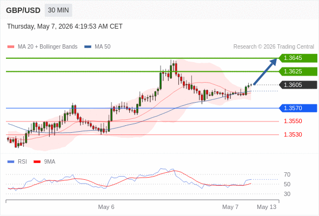Viewport: 319px width, 216px height.
Task: Click the 1.3570 blue pivot tag
Action: click(298, 108)
